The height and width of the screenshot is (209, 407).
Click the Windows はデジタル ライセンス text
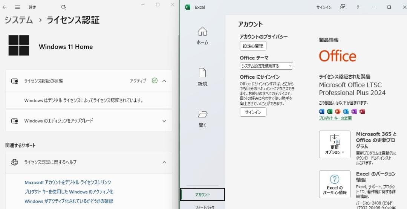84,100
